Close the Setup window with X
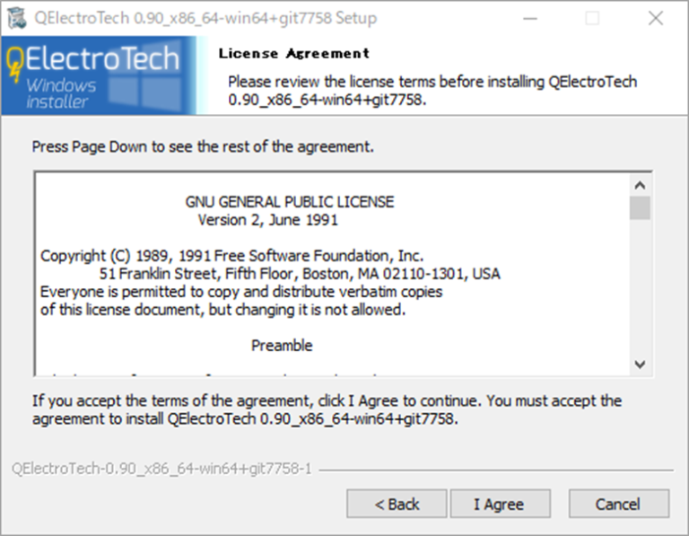This screenshot has width=689, height=536. pyautogui.click(x=656, y=18)
